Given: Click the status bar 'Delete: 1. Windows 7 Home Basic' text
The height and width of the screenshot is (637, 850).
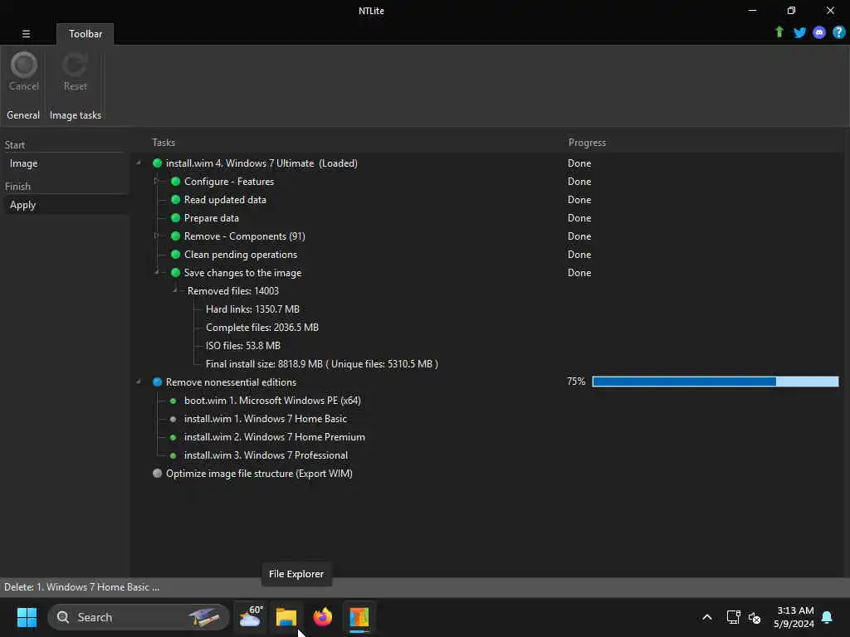Looking at the screenshot, I should pos(82,587).
